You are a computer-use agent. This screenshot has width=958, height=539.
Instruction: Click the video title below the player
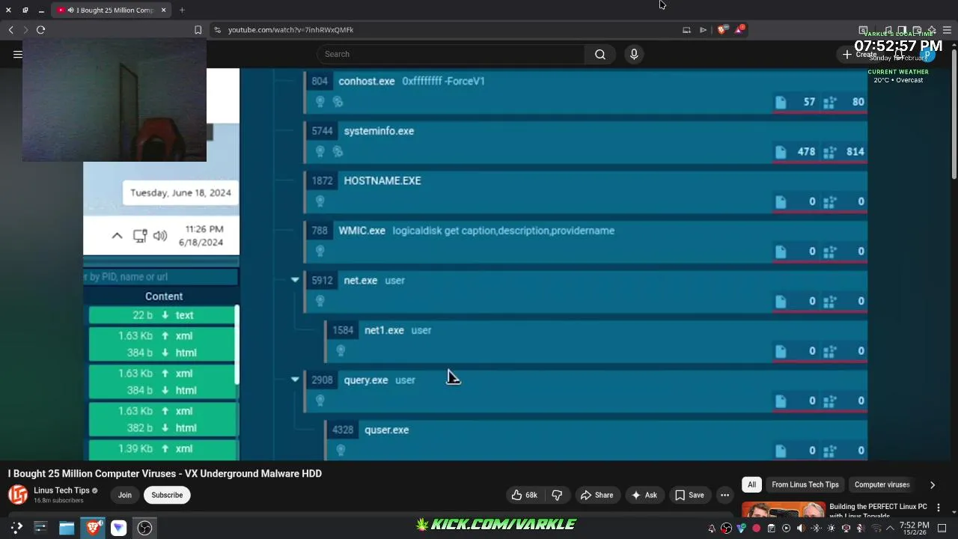tap(165, 473)
